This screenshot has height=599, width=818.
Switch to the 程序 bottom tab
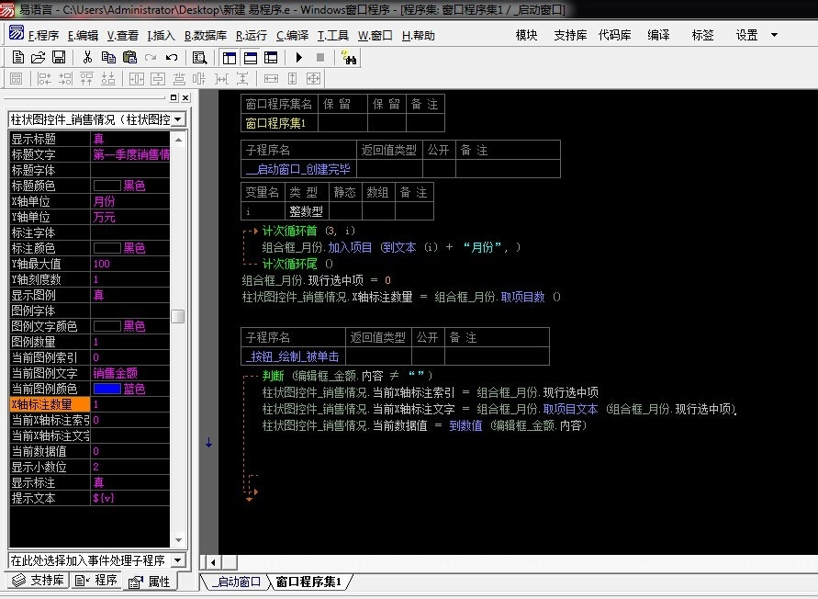(96, 581)
